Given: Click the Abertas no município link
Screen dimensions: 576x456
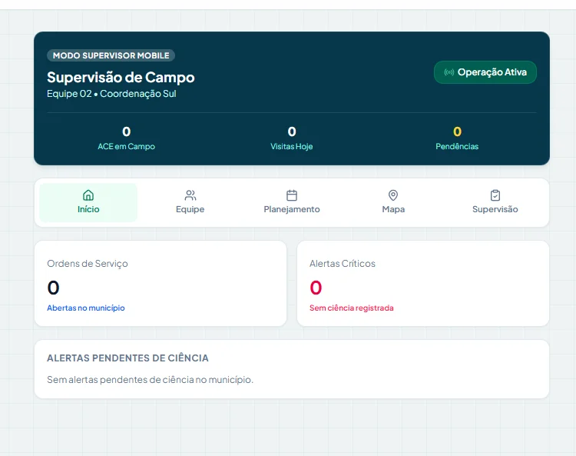Looking at the screenshot, I should coord(85,308).
